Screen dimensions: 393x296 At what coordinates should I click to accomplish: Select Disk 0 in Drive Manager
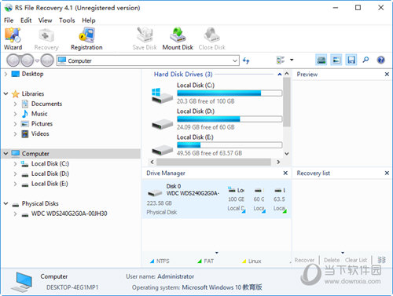(x=183, y=199)
